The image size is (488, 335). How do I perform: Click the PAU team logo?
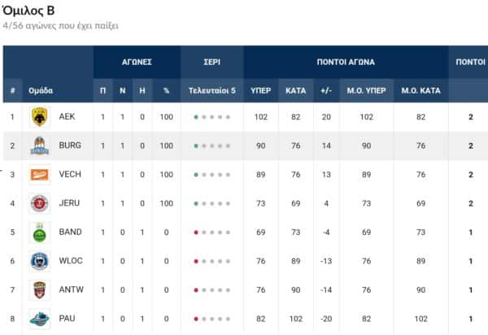(39, 319)
